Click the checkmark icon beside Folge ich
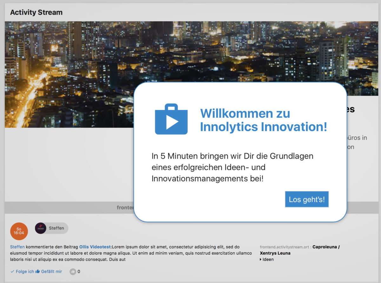The image size is (381, 283). pyautogui.click(x=12, y=271)
